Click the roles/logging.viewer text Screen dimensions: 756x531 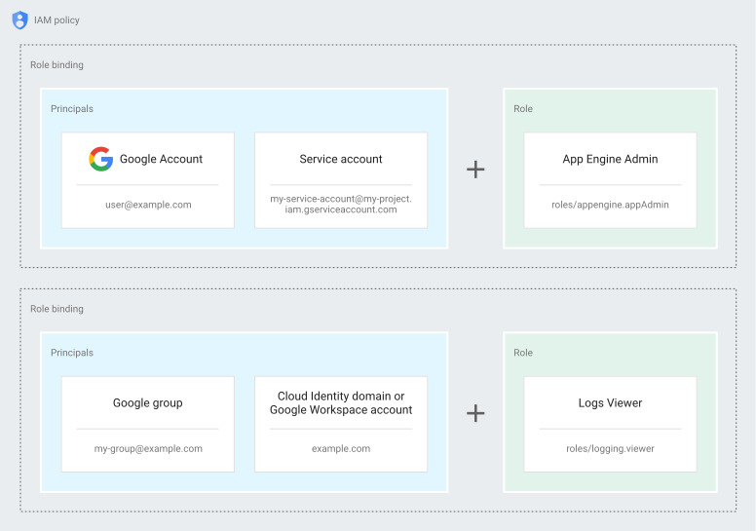(x=611, y=449)
